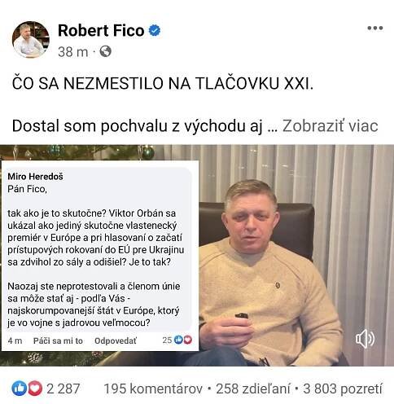Click the red heart reaction icon under post
Screen dimensions: 394x404
coord(35,389)
